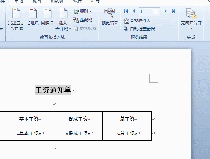The height and width of the screenshot is (159, 210).
Task: Switch to the Add-ins (加载项) tab
Action: [x=57, y=1]
